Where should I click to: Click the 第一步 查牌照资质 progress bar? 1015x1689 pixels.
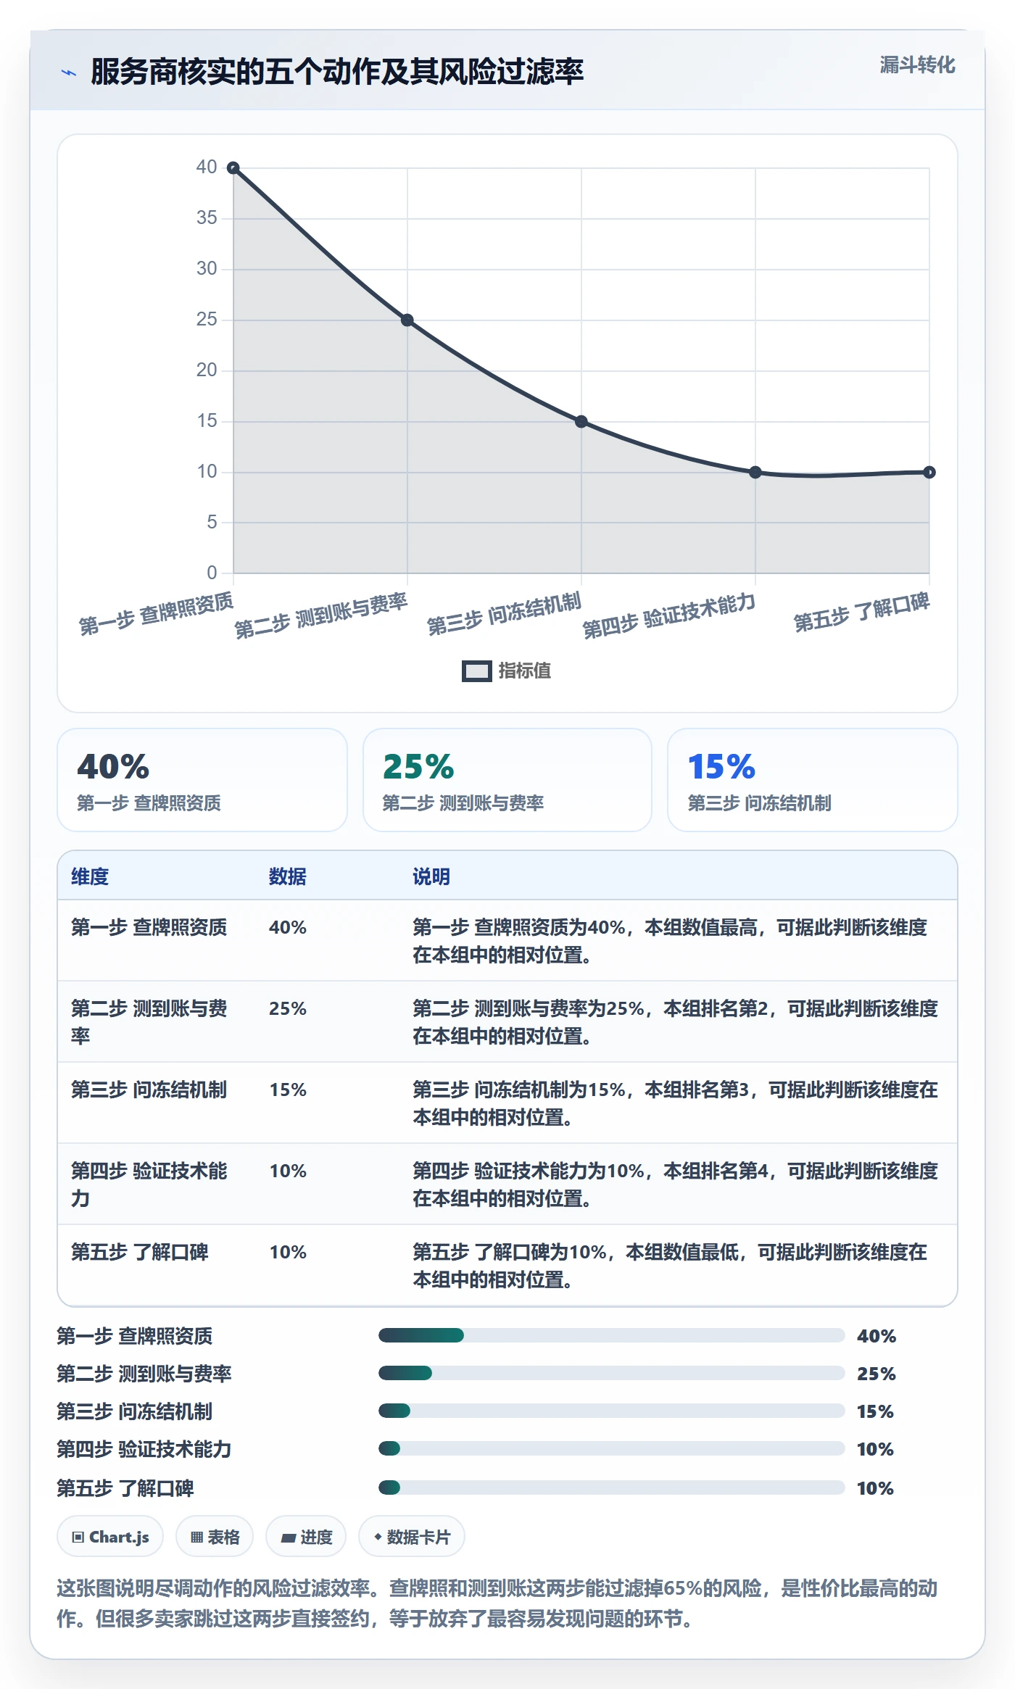[611, 1335]
